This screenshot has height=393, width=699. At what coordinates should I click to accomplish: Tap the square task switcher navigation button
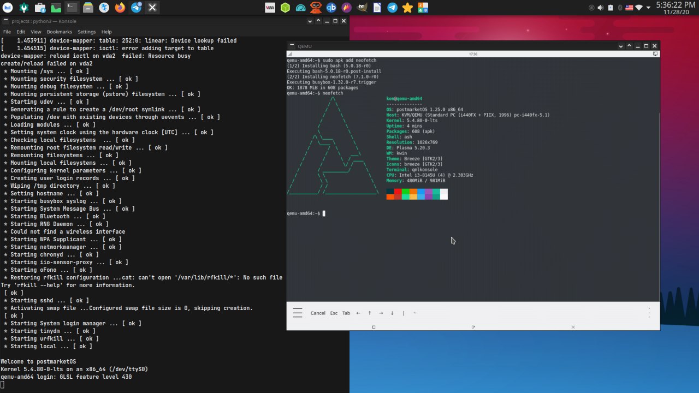[374, 327]
